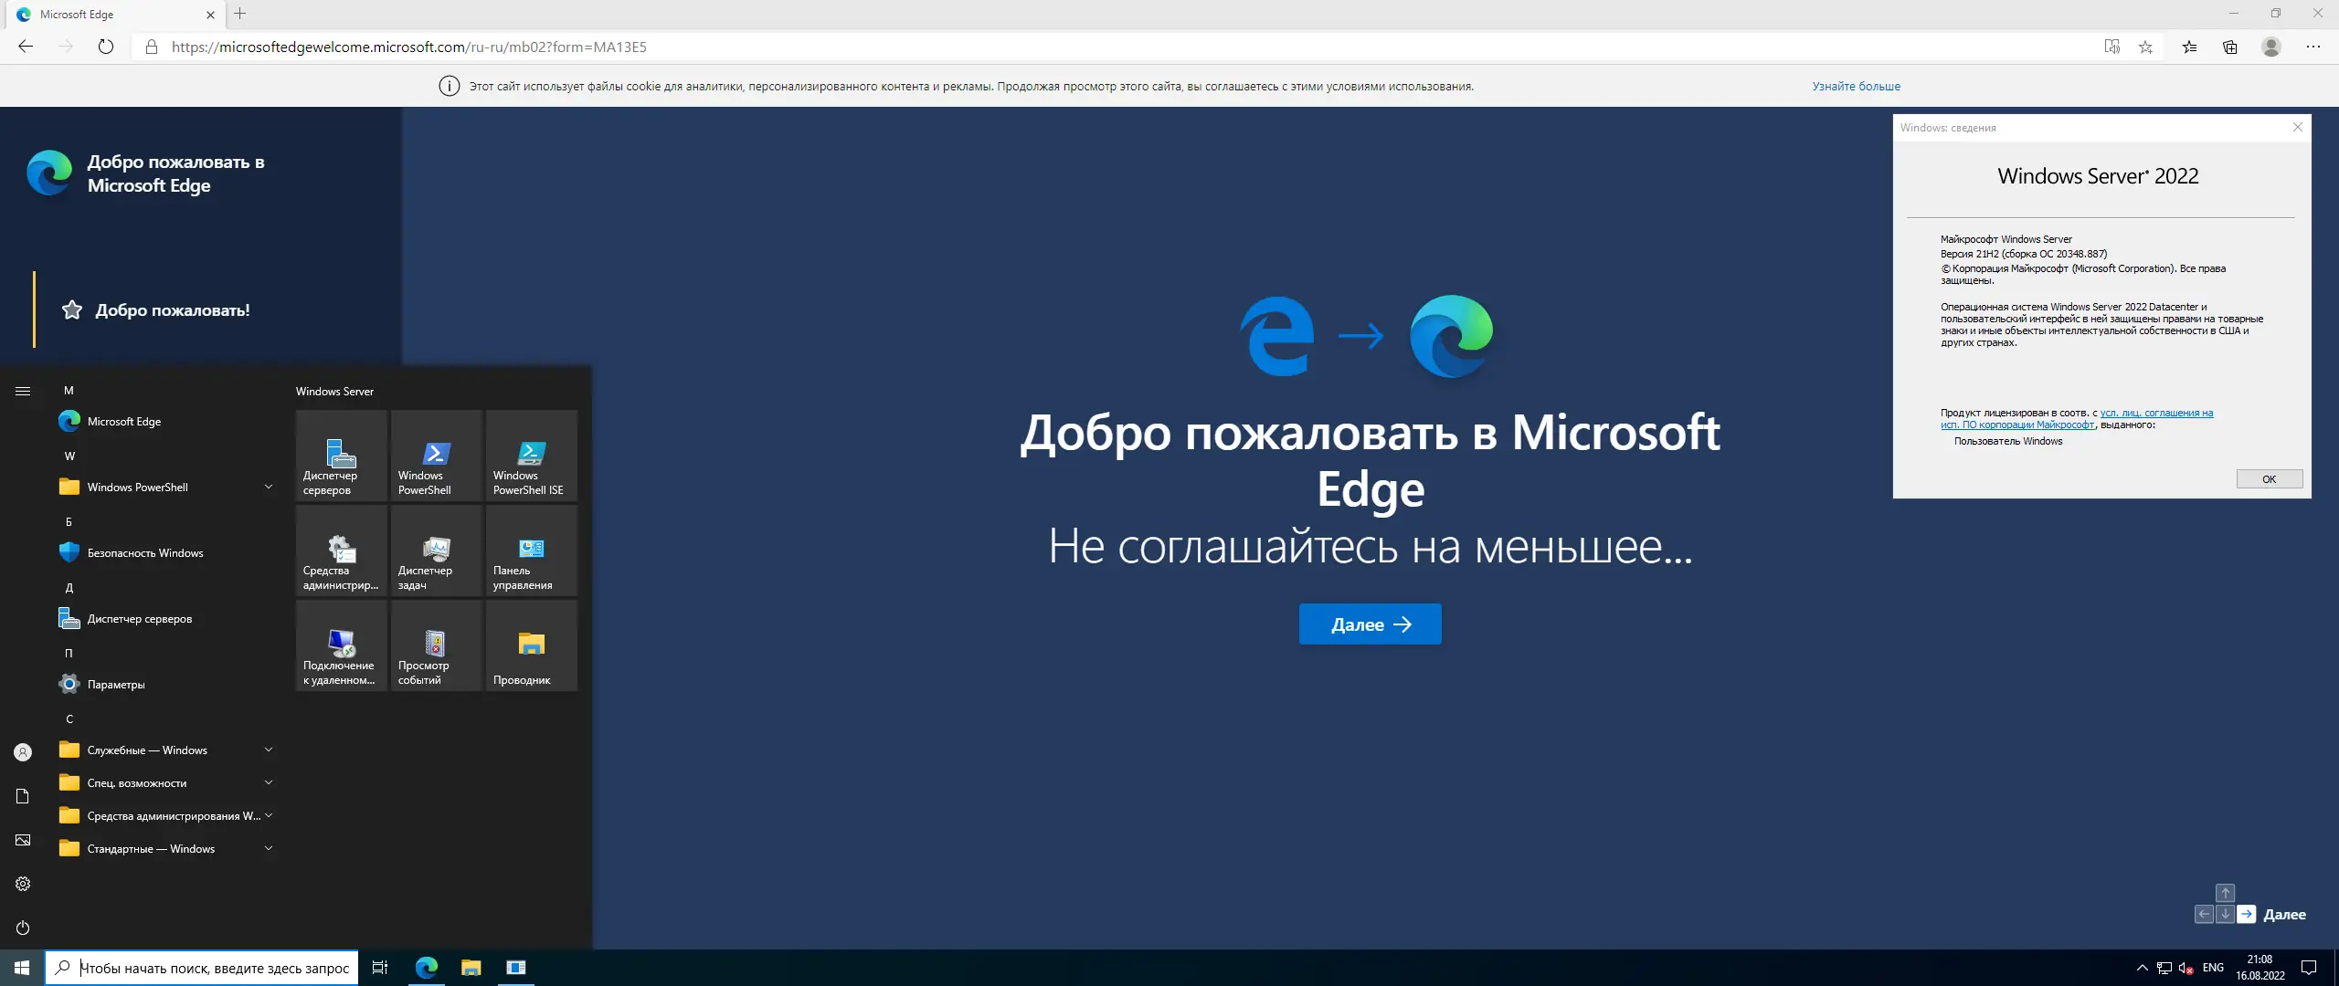Select the Добро пожаловать! sidebar item

[x=172, y=310]
